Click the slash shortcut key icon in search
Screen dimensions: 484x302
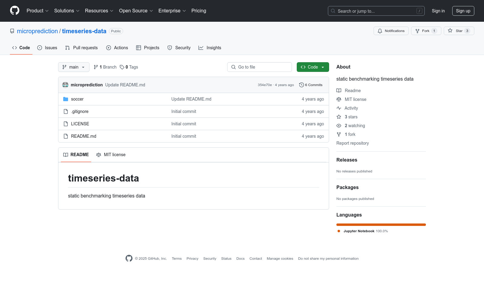[419, 11]
